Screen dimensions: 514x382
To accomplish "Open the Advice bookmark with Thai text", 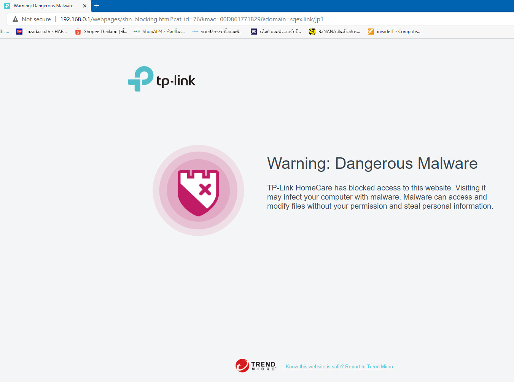I will 217,32.
